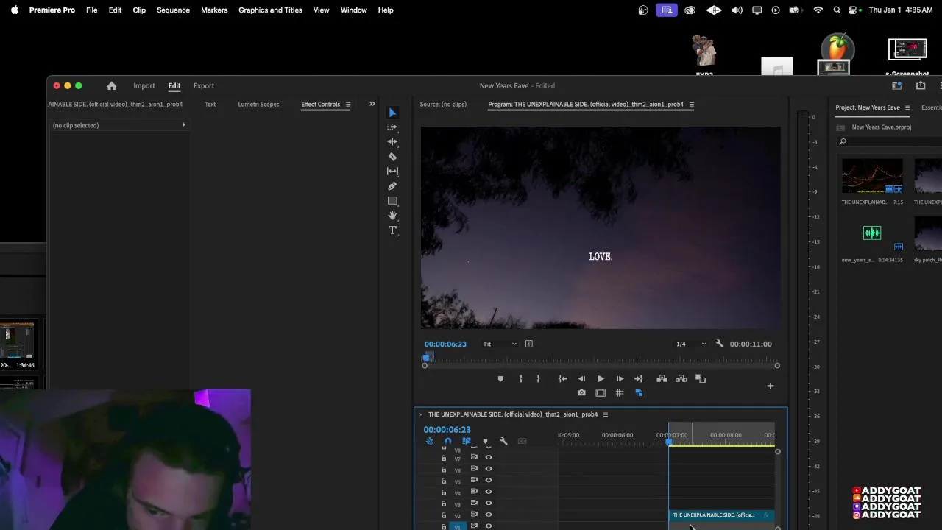
Task: Open Program monitor zoom level Fit dropdown
Action: 500,344
